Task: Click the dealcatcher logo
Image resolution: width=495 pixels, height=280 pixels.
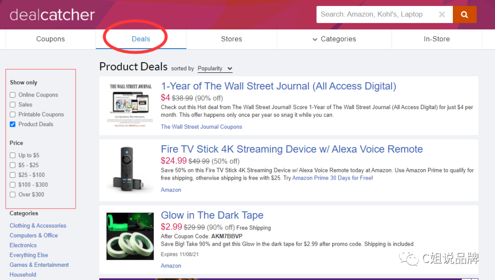Action: (52, 15)
